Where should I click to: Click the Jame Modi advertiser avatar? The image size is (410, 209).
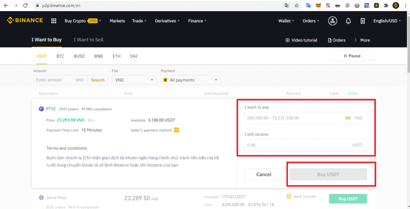click(41, 198)
